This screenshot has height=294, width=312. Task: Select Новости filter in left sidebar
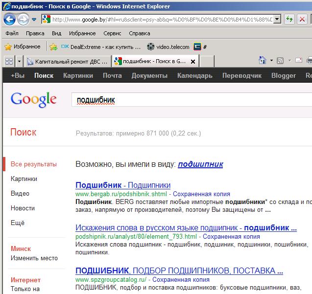click(x=23, y=208)
